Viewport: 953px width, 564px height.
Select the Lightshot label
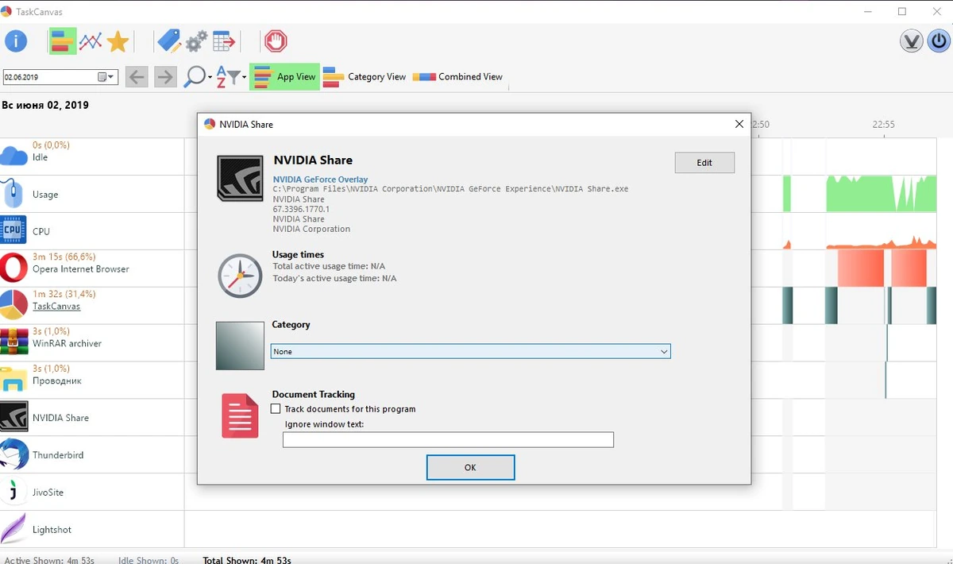(x=52, y=530)
